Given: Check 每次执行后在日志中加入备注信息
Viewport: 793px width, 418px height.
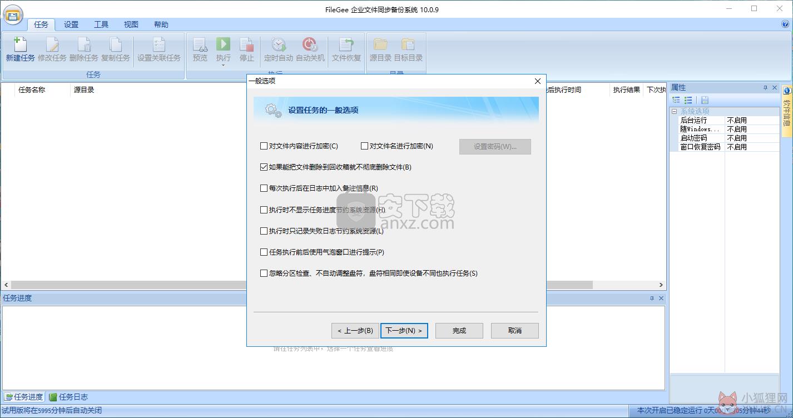Looking at the screenshot, I should click(x=264, y=188).
